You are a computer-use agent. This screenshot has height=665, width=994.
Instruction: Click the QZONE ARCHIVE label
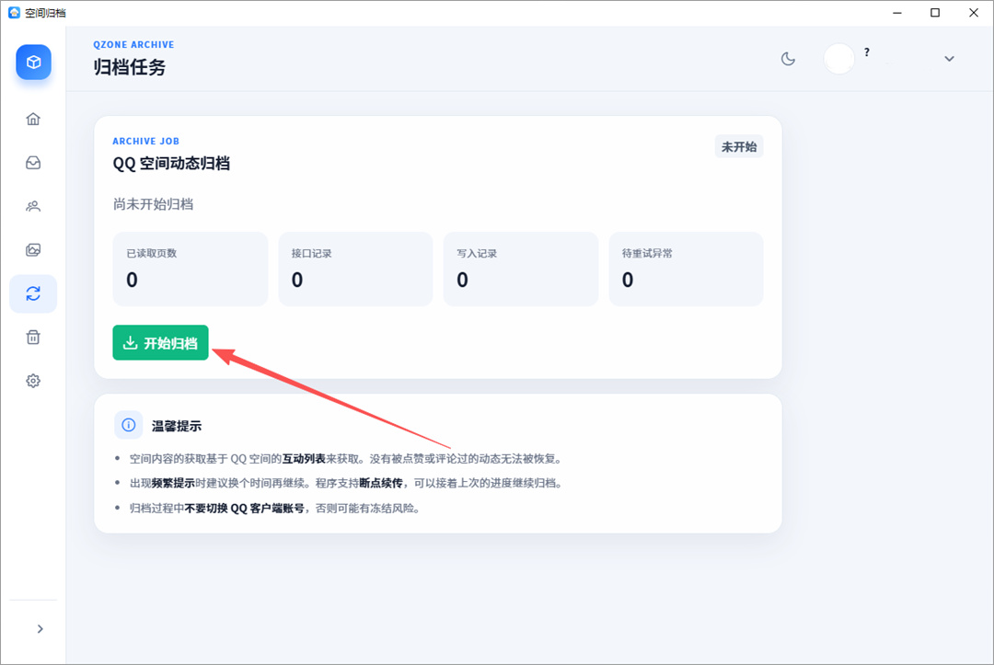click(133, 44)
